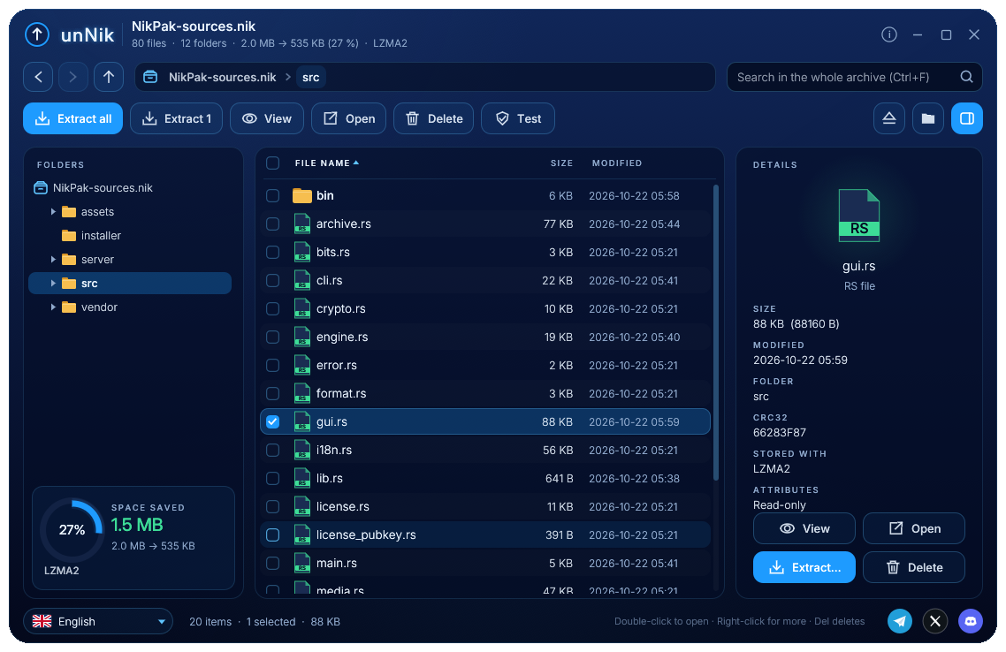Click the large RS file preview icon
Image resolution: width=1006 pixels, height=652 pixels.
tap(859, 216)
